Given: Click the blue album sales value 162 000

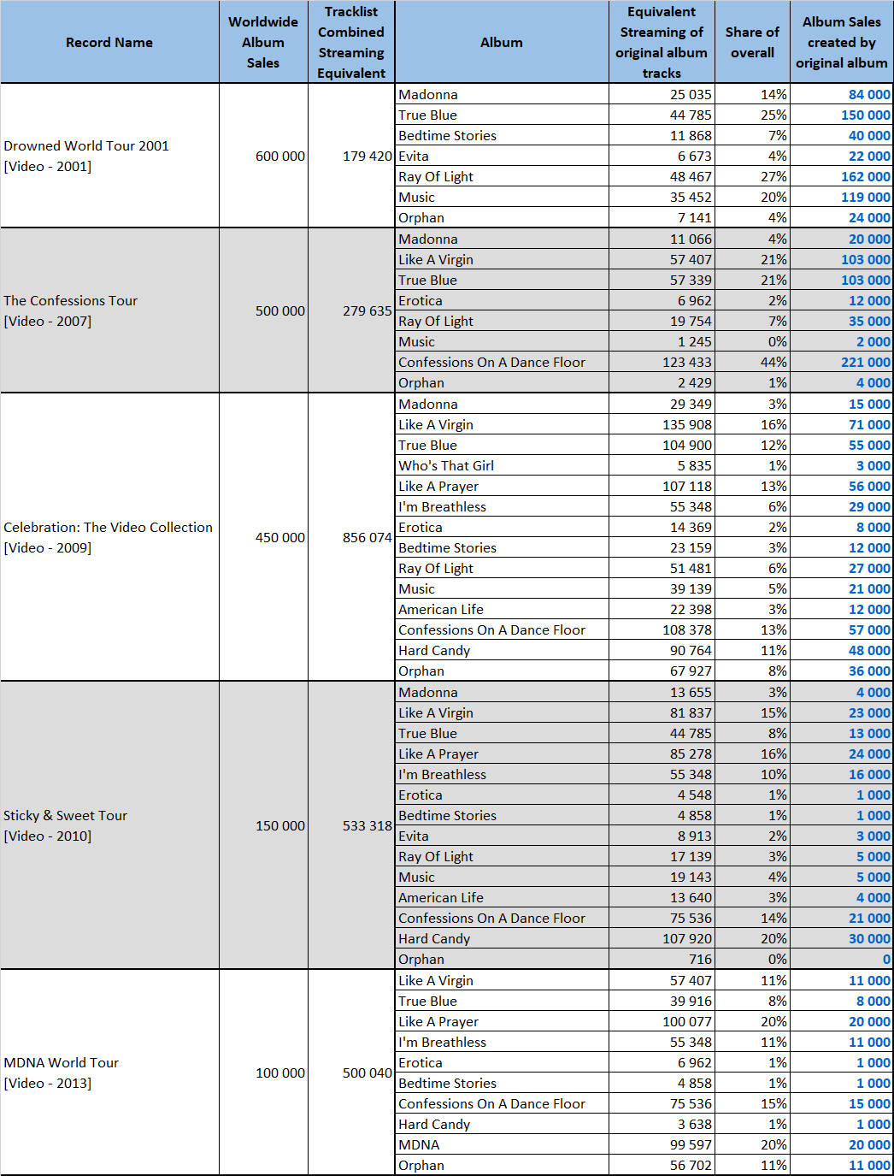Looking at the screenshot, I should tap(842, 176).
